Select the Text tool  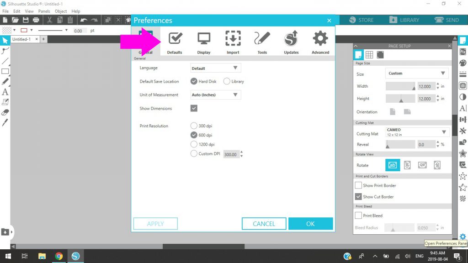click(x=5, y=92)
